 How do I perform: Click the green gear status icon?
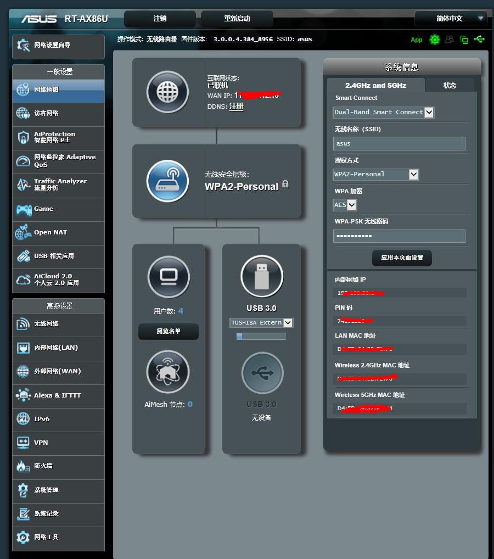435,40
